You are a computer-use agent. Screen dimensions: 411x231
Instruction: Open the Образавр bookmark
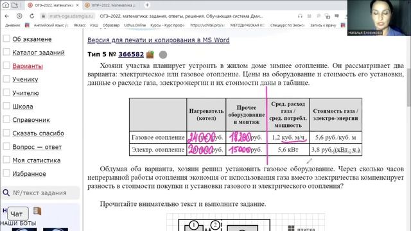[111, 26]
